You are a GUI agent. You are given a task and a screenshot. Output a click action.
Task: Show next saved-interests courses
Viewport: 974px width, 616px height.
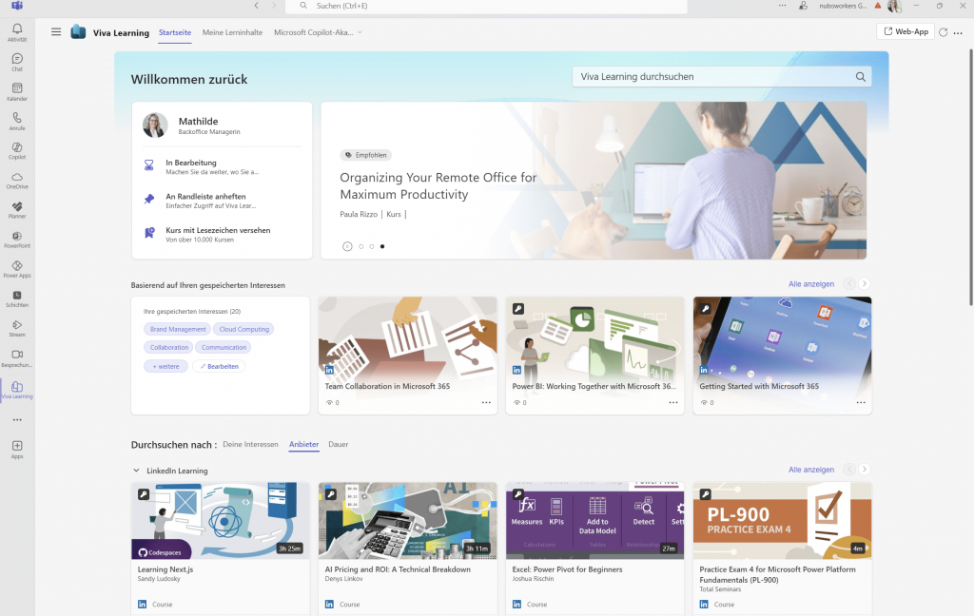[x=864, y=284]
